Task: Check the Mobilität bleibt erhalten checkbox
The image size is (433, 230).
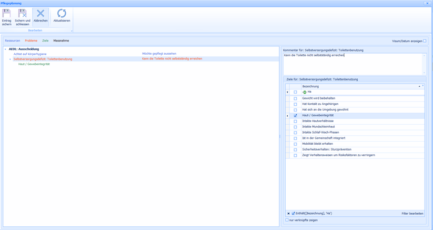Action: coord(295,144)
